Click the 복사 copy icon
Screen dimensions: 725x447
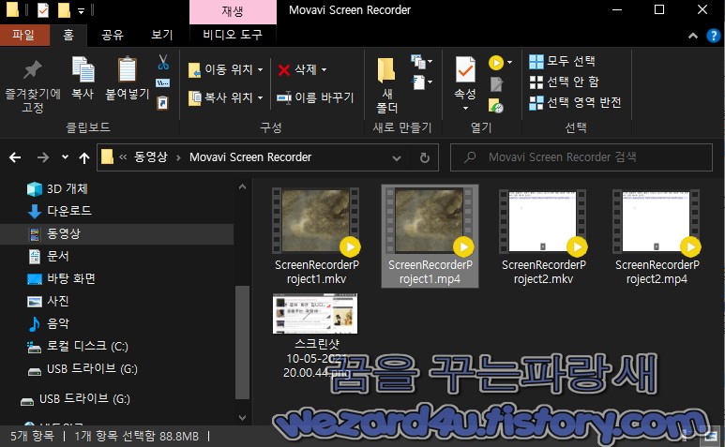[83, 78]
